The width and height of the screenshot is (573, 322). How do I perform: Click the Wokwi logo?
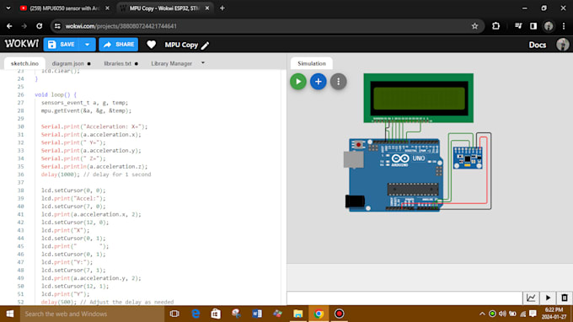(x=22, y=44)
